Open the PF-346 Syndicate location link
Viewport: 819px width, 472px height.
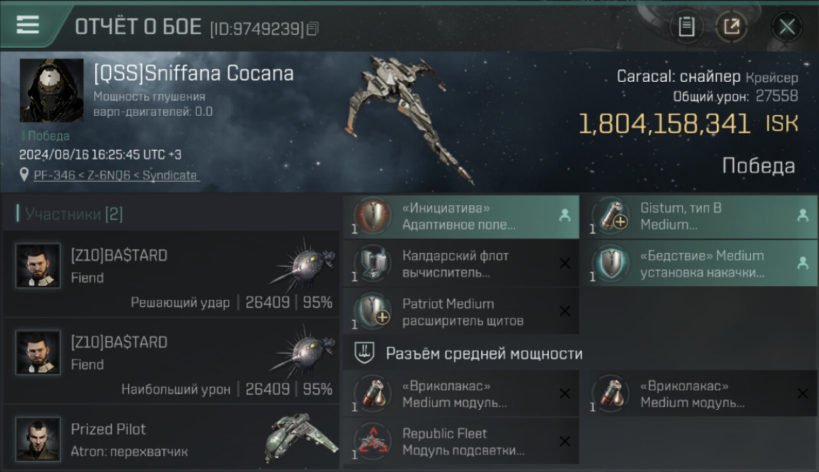[x=115, y=176]
